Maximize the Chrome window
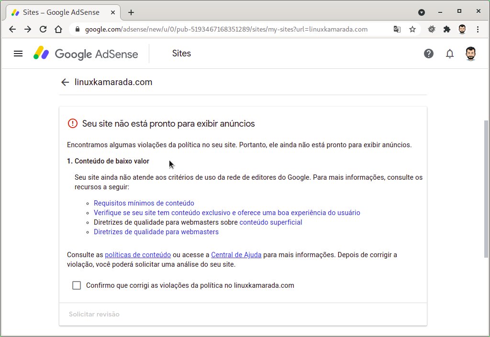Viewport: 490px width, 337px height. point(459,11)
